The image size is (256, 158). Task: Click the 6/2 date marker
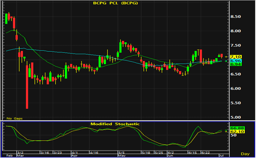[x=171, y=153]
